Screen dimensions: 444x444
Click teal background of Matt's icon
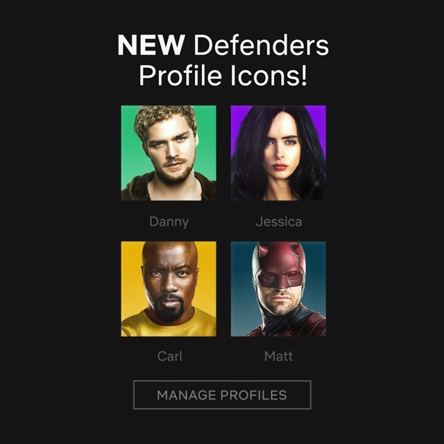240,283
